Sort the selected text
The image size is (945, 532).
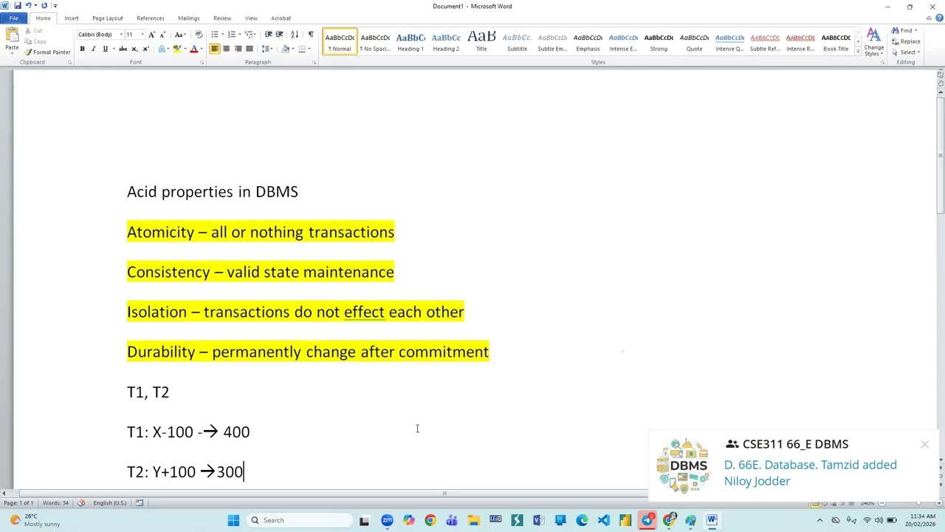[x=295, y=35]
